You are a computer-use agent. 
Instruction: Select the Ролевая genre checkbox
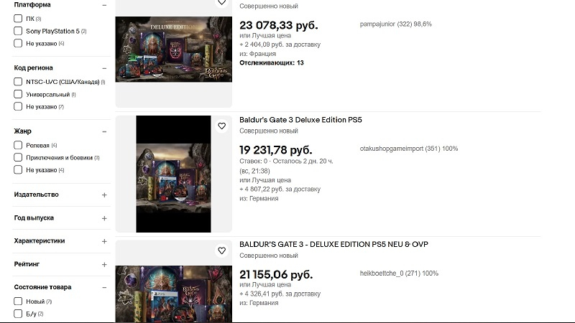(18, 145)
